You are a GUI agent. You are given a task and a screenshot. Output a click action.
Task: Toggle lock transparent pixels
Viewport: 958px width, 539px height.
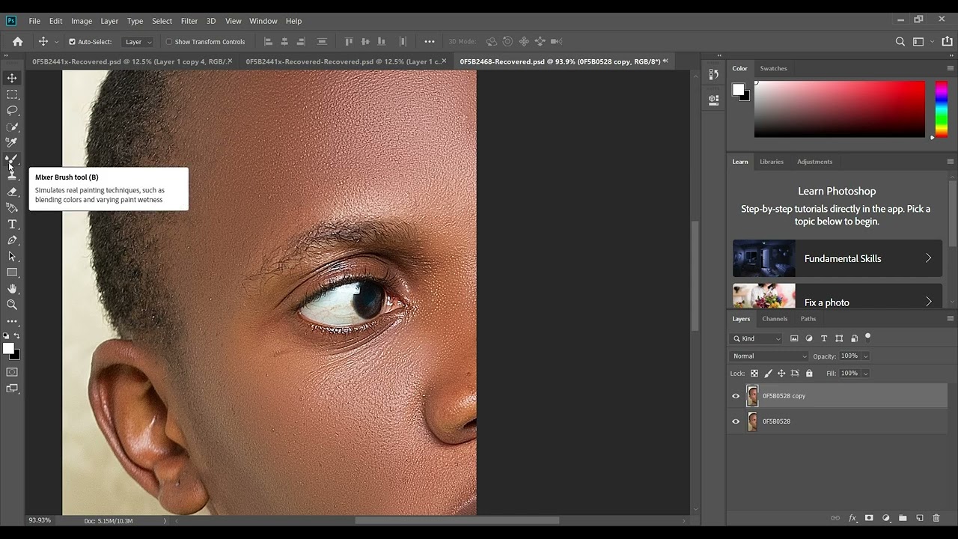754,373
